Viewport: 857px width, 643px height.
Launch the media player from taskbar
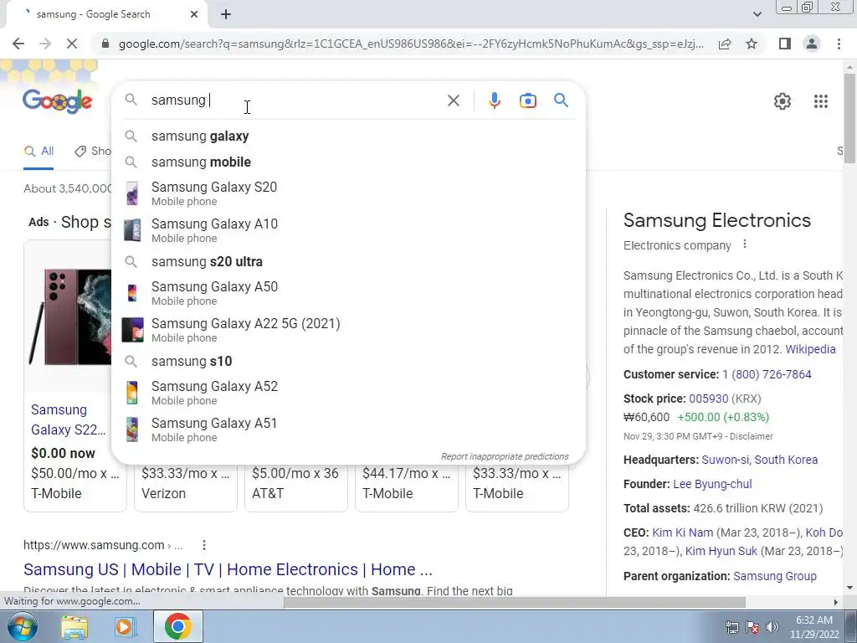pyautogui.click(x=126, y=627)
